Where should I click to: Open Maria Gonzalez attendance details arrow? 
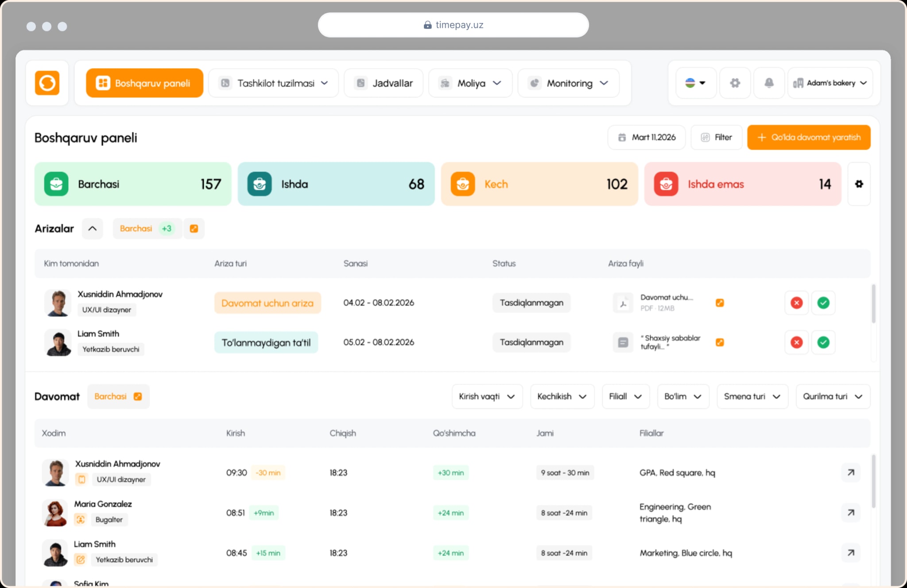coord(851,513)
